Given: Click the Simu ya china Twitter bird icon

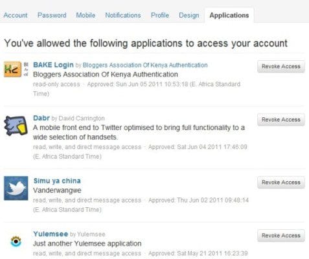Looking at the screenshot, I should point(16,188).
